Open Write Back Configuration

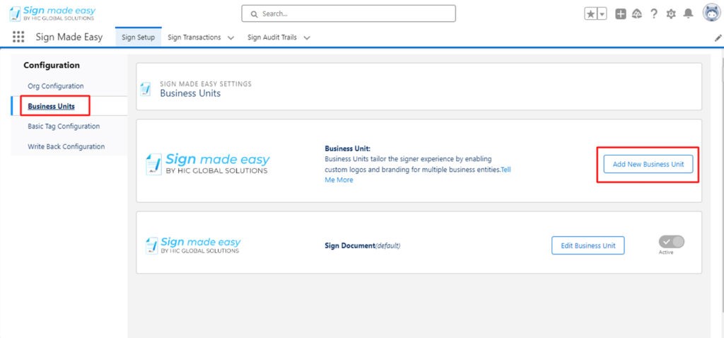point(66,146)
